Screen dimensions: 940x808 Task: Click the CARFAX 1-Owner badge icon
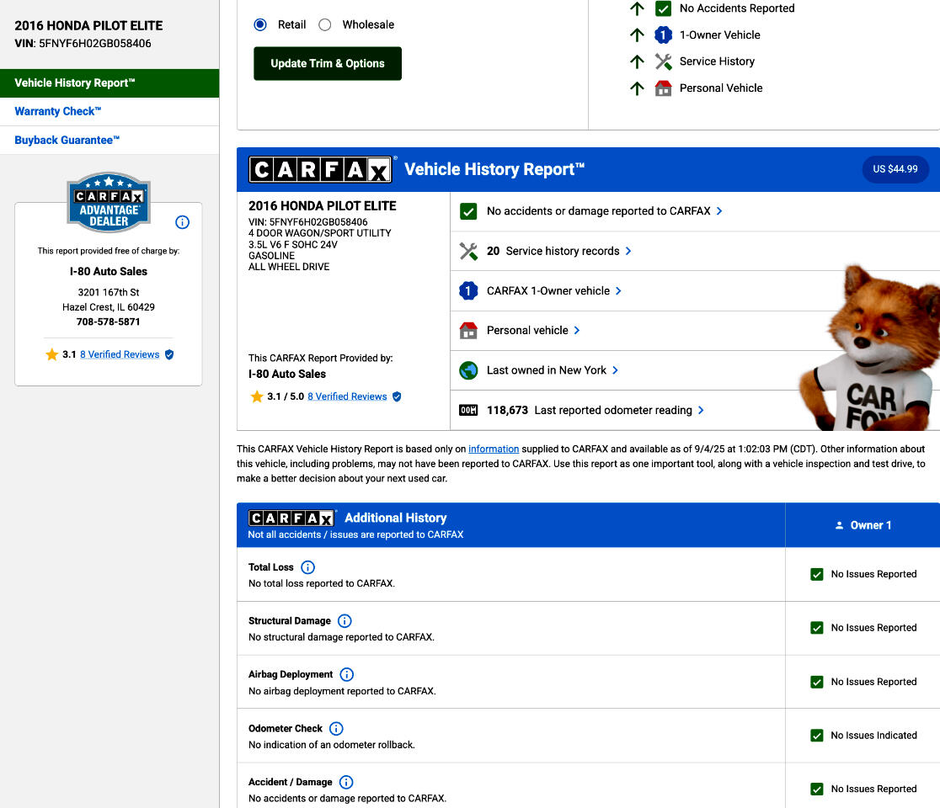(468, 290)
